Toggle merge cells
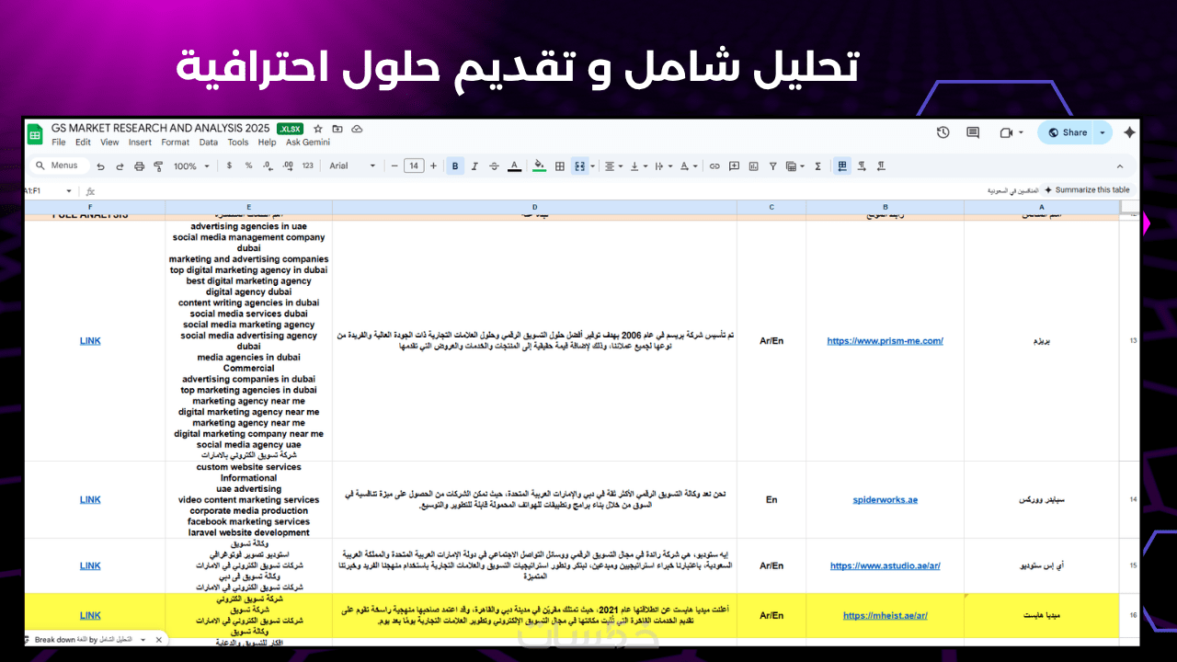Image resolution: width=1177 pixels, height=662 pixels. click(579, 166)
